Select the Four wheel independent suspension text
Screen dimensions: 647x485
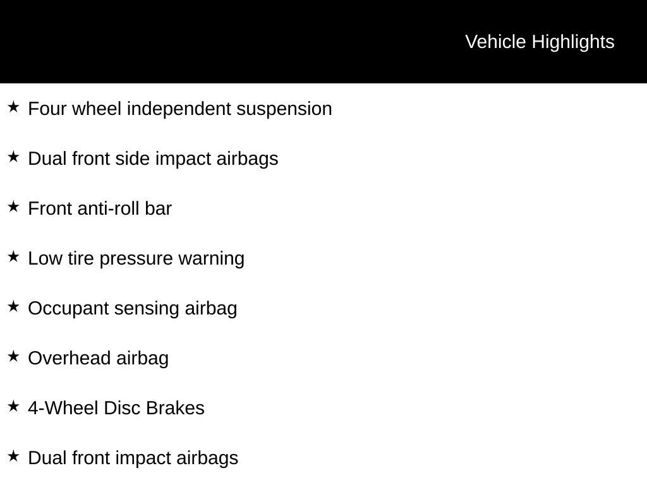[180, 109]
